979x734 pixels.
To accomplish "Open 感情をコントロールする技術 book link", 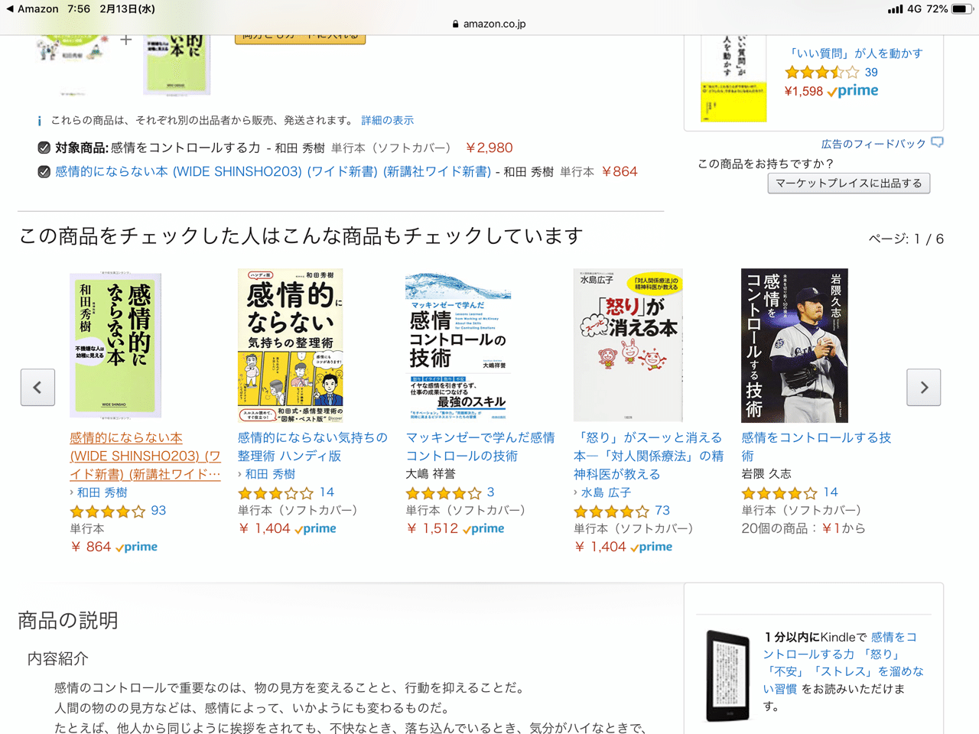I will click(816, 447).
